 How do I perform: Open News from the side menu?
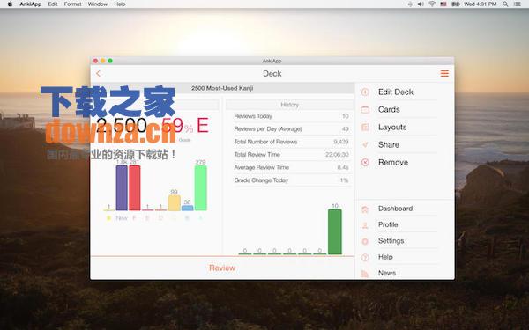pyautogui.click(x=387, y=273)
